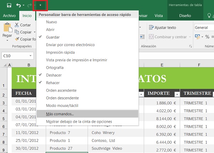This screenshot has height=153, width=214.
Task: Uncheck Deshacer in quick access menu
Action: [87, 75]
